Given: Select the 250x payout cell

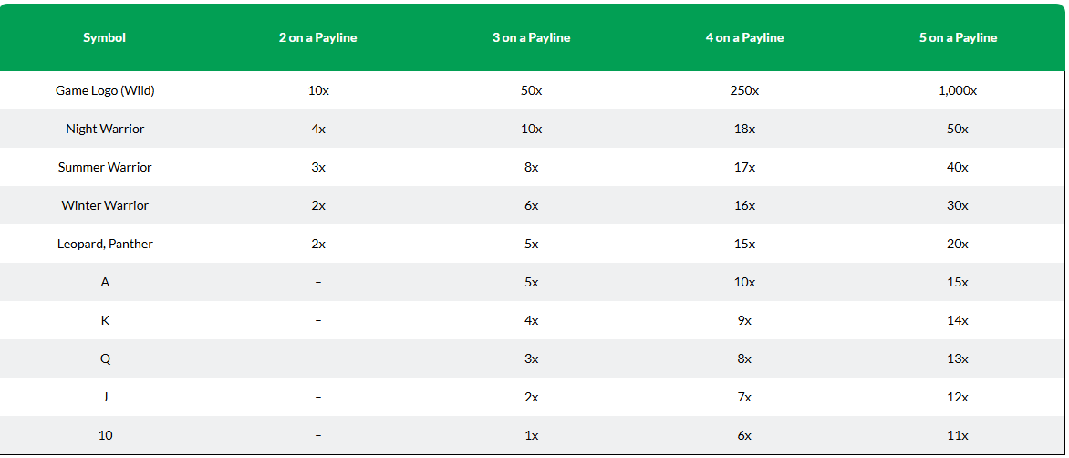Looking at the screenshot, I should coord(744,90).
